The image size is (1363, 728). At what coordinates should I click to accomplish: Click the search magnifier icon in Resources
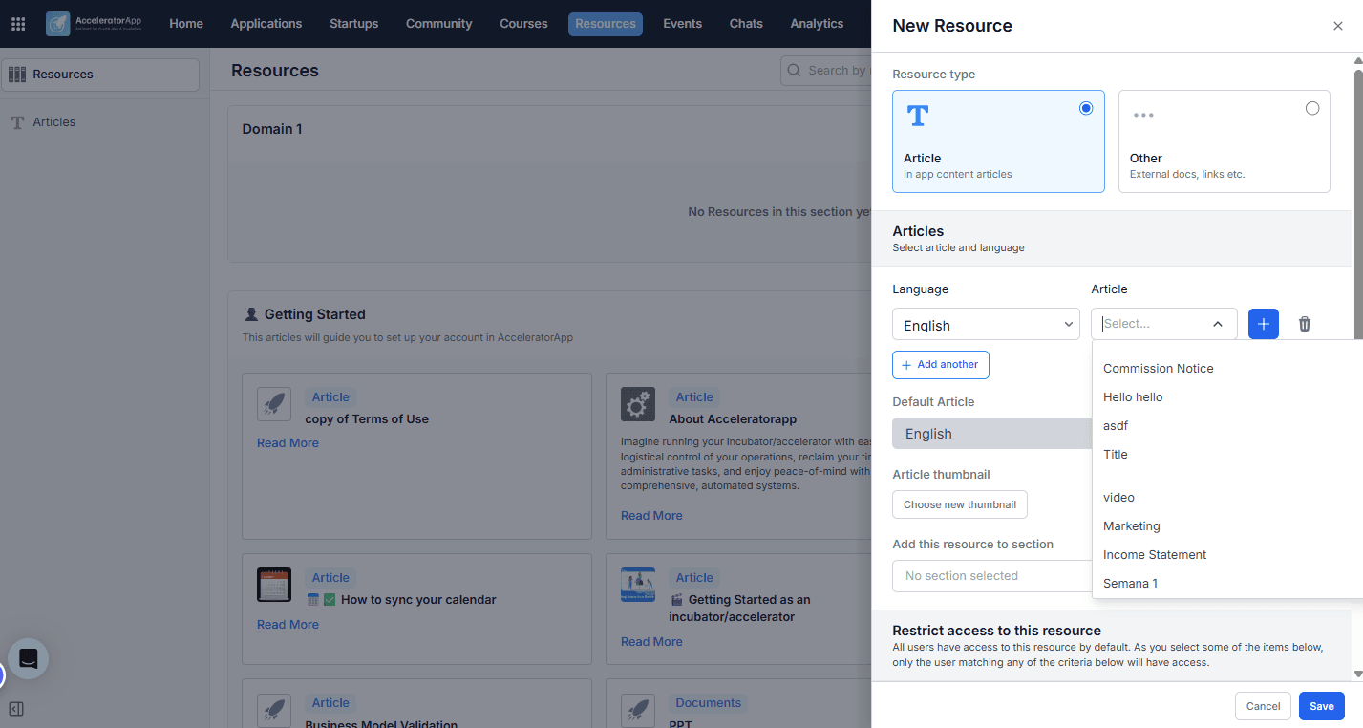click(795, 70)
